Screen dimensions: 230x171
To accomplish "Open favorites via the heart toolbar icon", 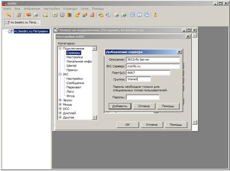I will pyautogui.click(x=29, y=15).
